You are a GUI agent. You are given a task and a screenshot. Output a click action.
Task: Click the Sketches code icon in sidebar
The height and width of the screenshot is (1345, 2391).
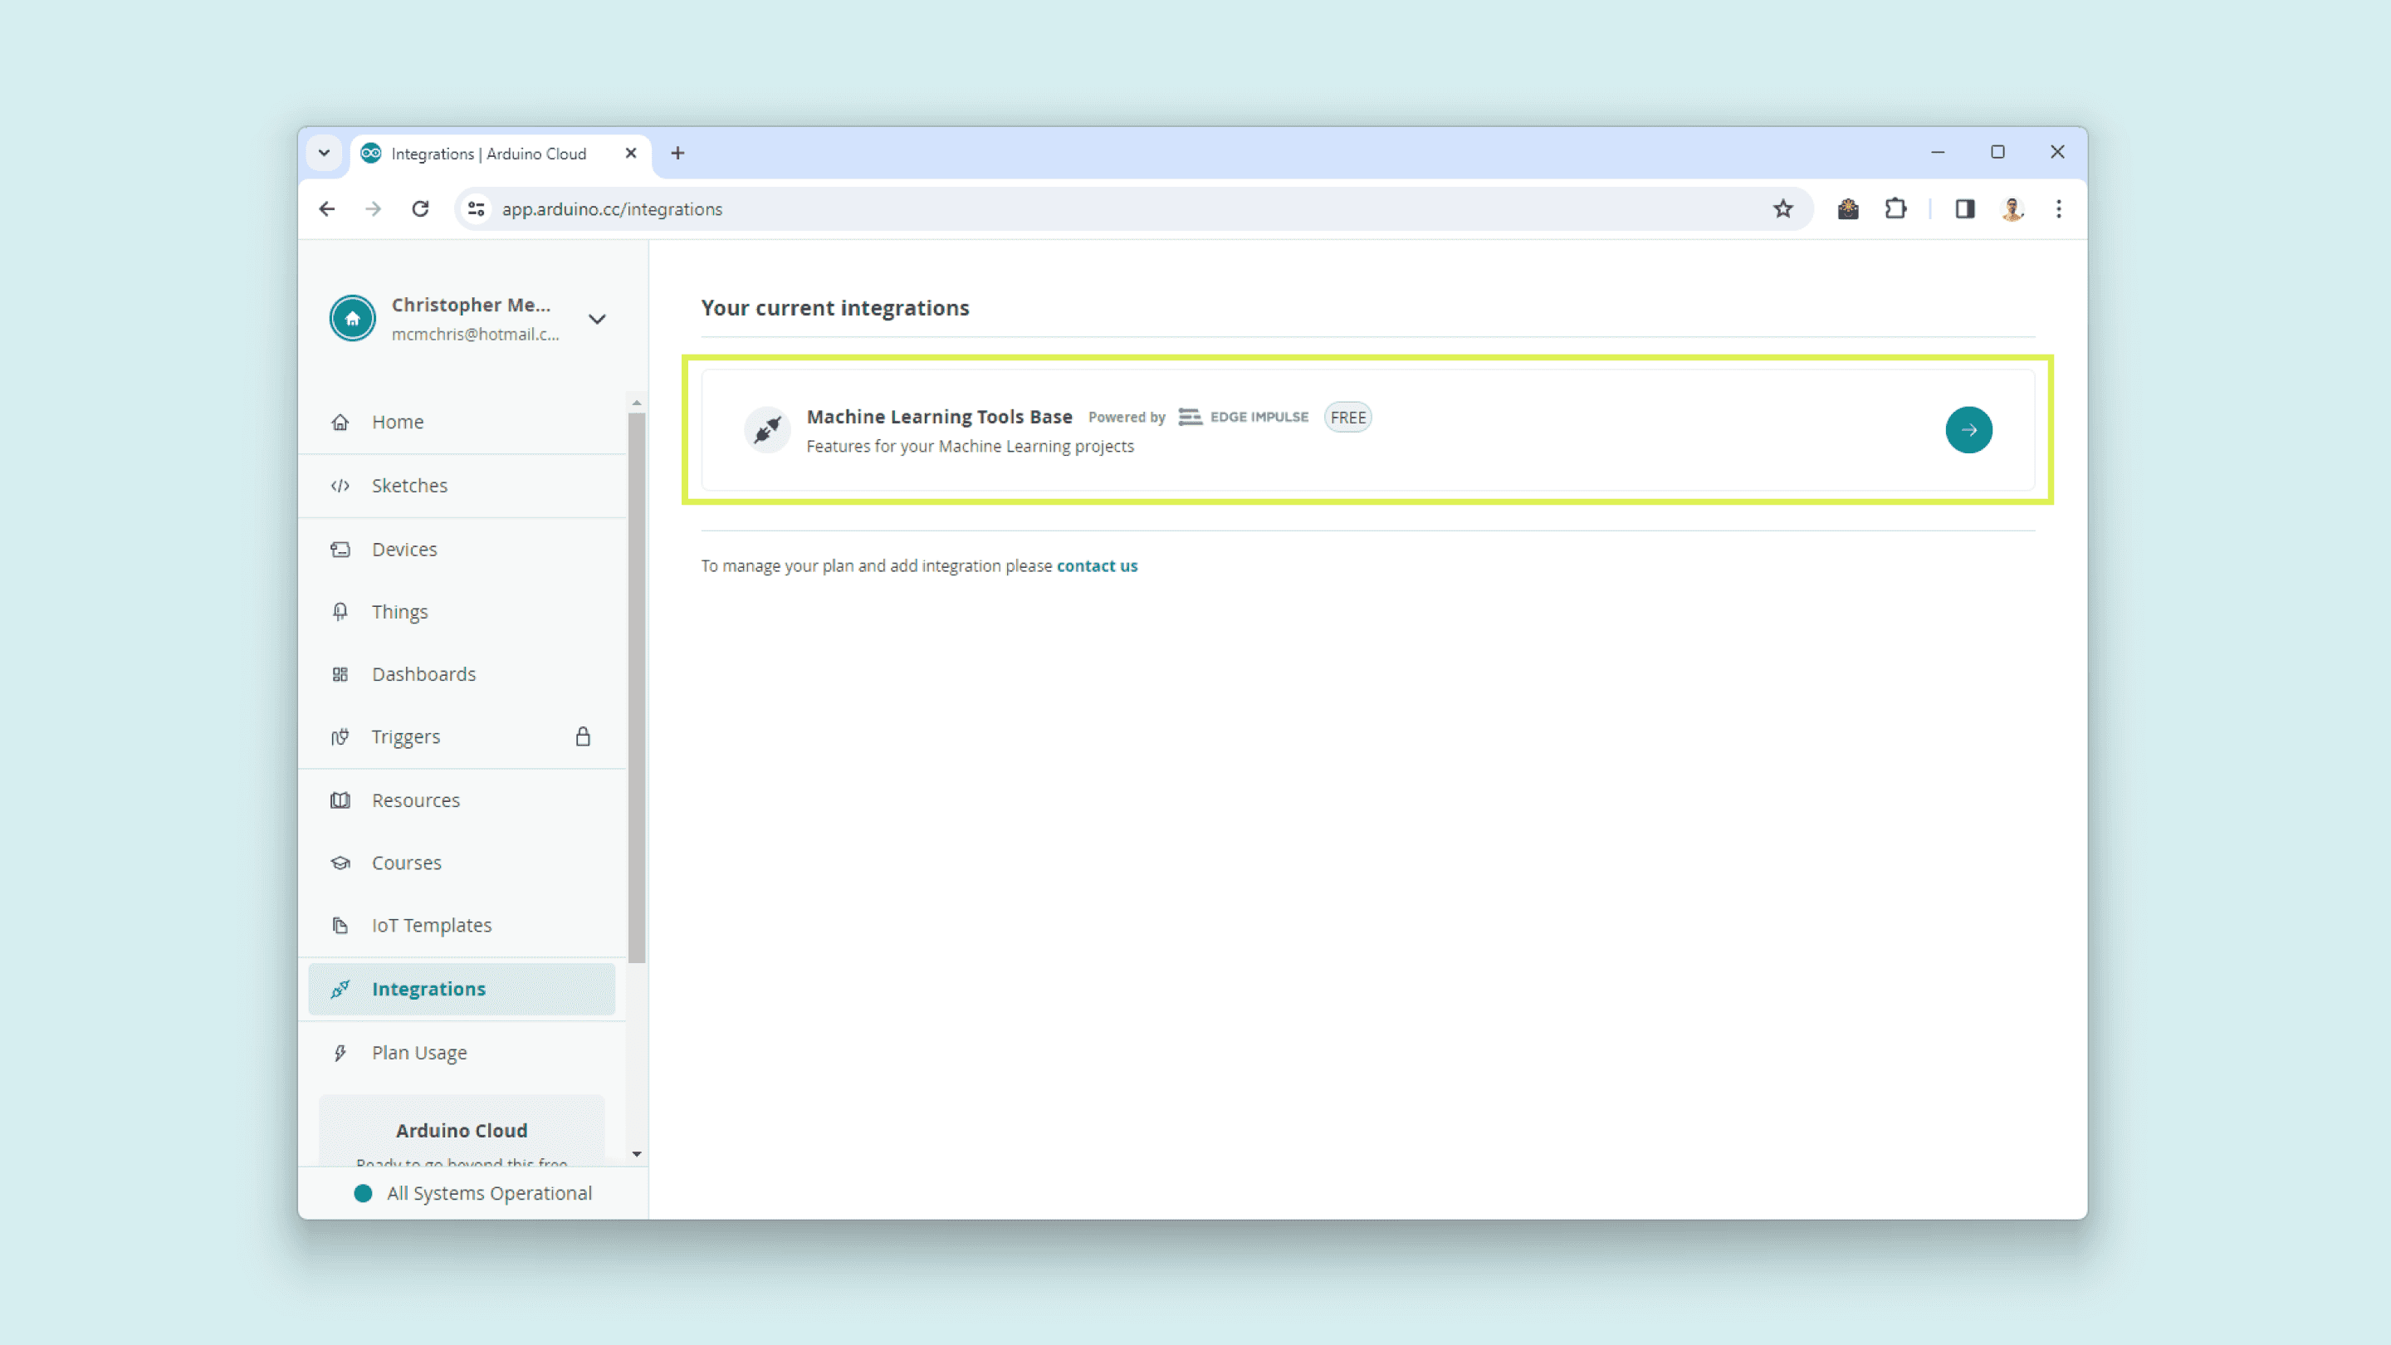(340, 486)
